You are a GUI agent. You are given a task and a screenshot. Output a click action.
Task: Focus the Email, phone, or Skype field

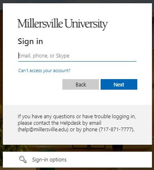(77, 56)
